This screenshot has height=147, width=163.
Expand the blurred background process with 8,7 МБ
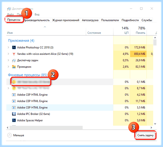(x=8, y=88)
